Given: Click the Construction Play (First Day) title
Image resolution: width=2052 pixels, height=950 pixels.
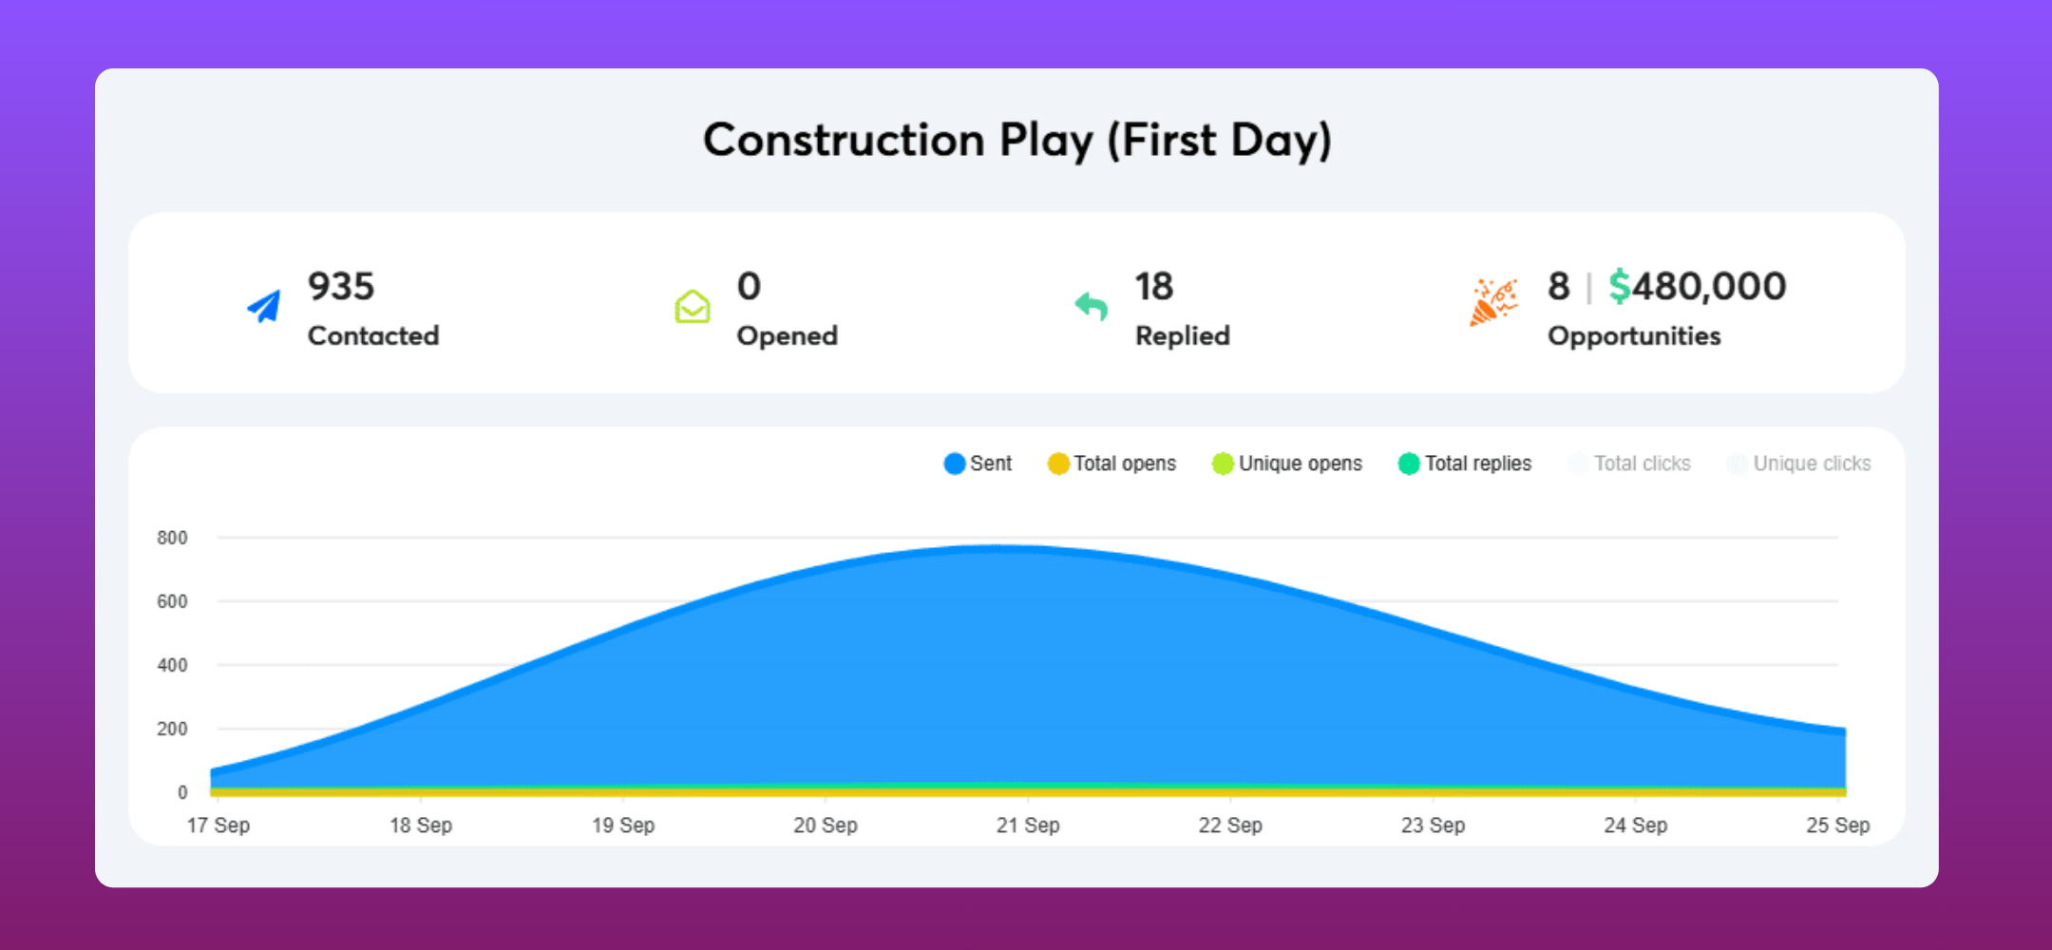Looking at the screenshot, I should pos(1016,141).
